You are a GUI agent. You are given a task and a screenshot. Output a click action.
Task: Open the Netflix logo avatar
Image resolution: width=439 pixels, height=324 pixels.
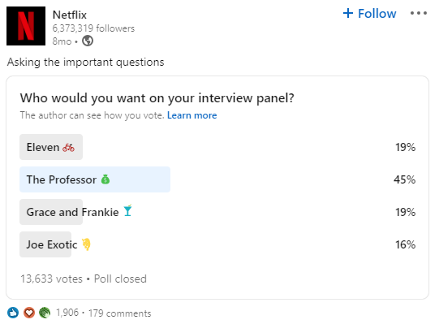coord(26,26)
